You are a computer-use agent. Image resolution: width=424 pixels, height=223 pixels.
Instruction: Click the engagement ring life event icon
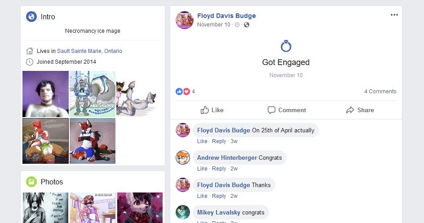tap(286, 46)
